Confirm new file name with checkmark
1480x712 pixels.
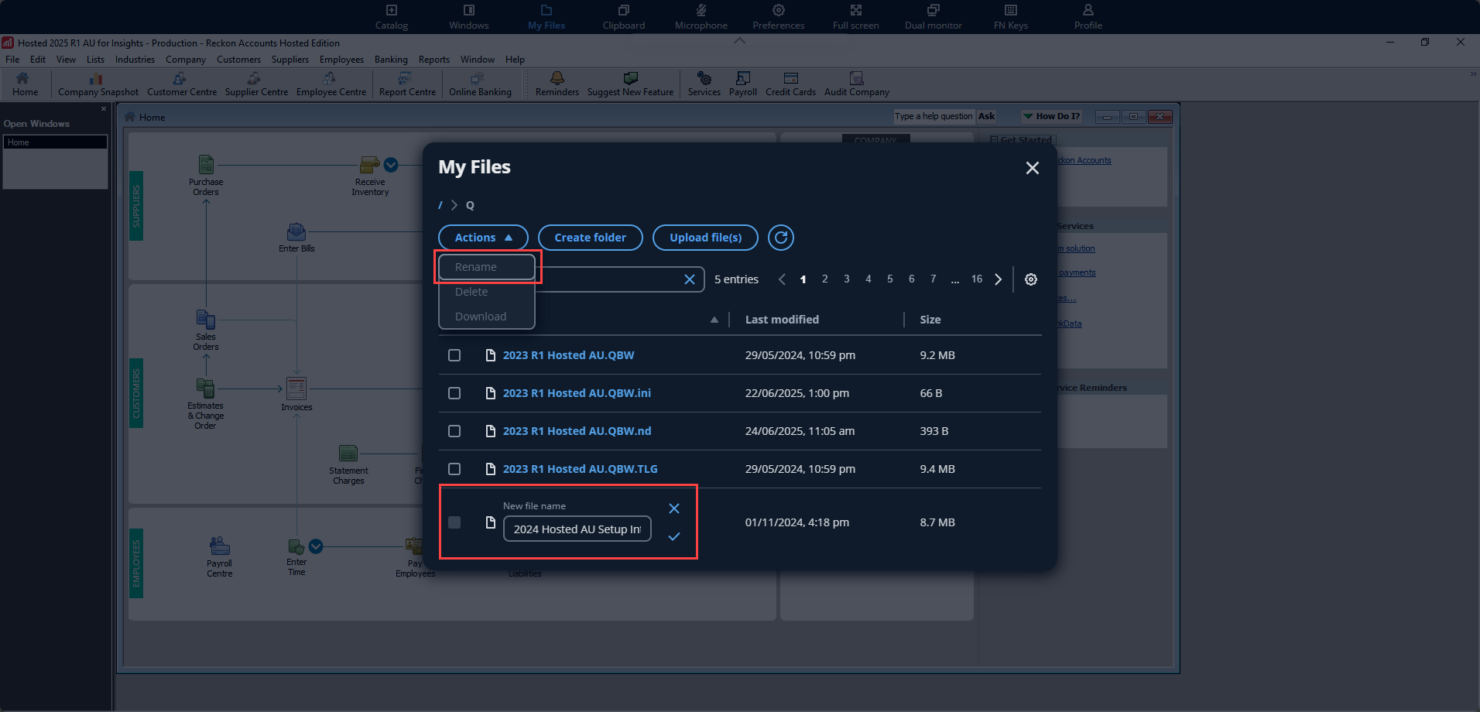click(674, 536)
